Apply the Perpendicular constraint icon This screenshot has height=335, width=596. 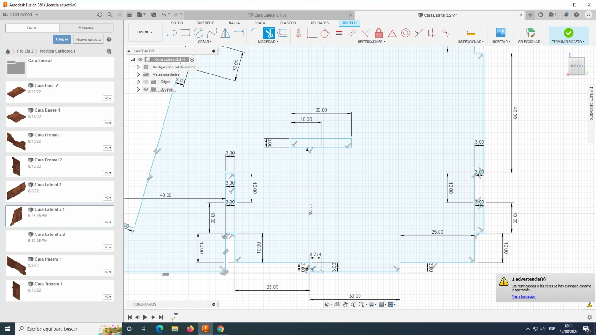[x=366, y=33]
